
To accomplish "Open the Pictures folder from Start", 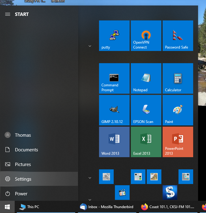I will pyautogui.click(x=39, y=164).
